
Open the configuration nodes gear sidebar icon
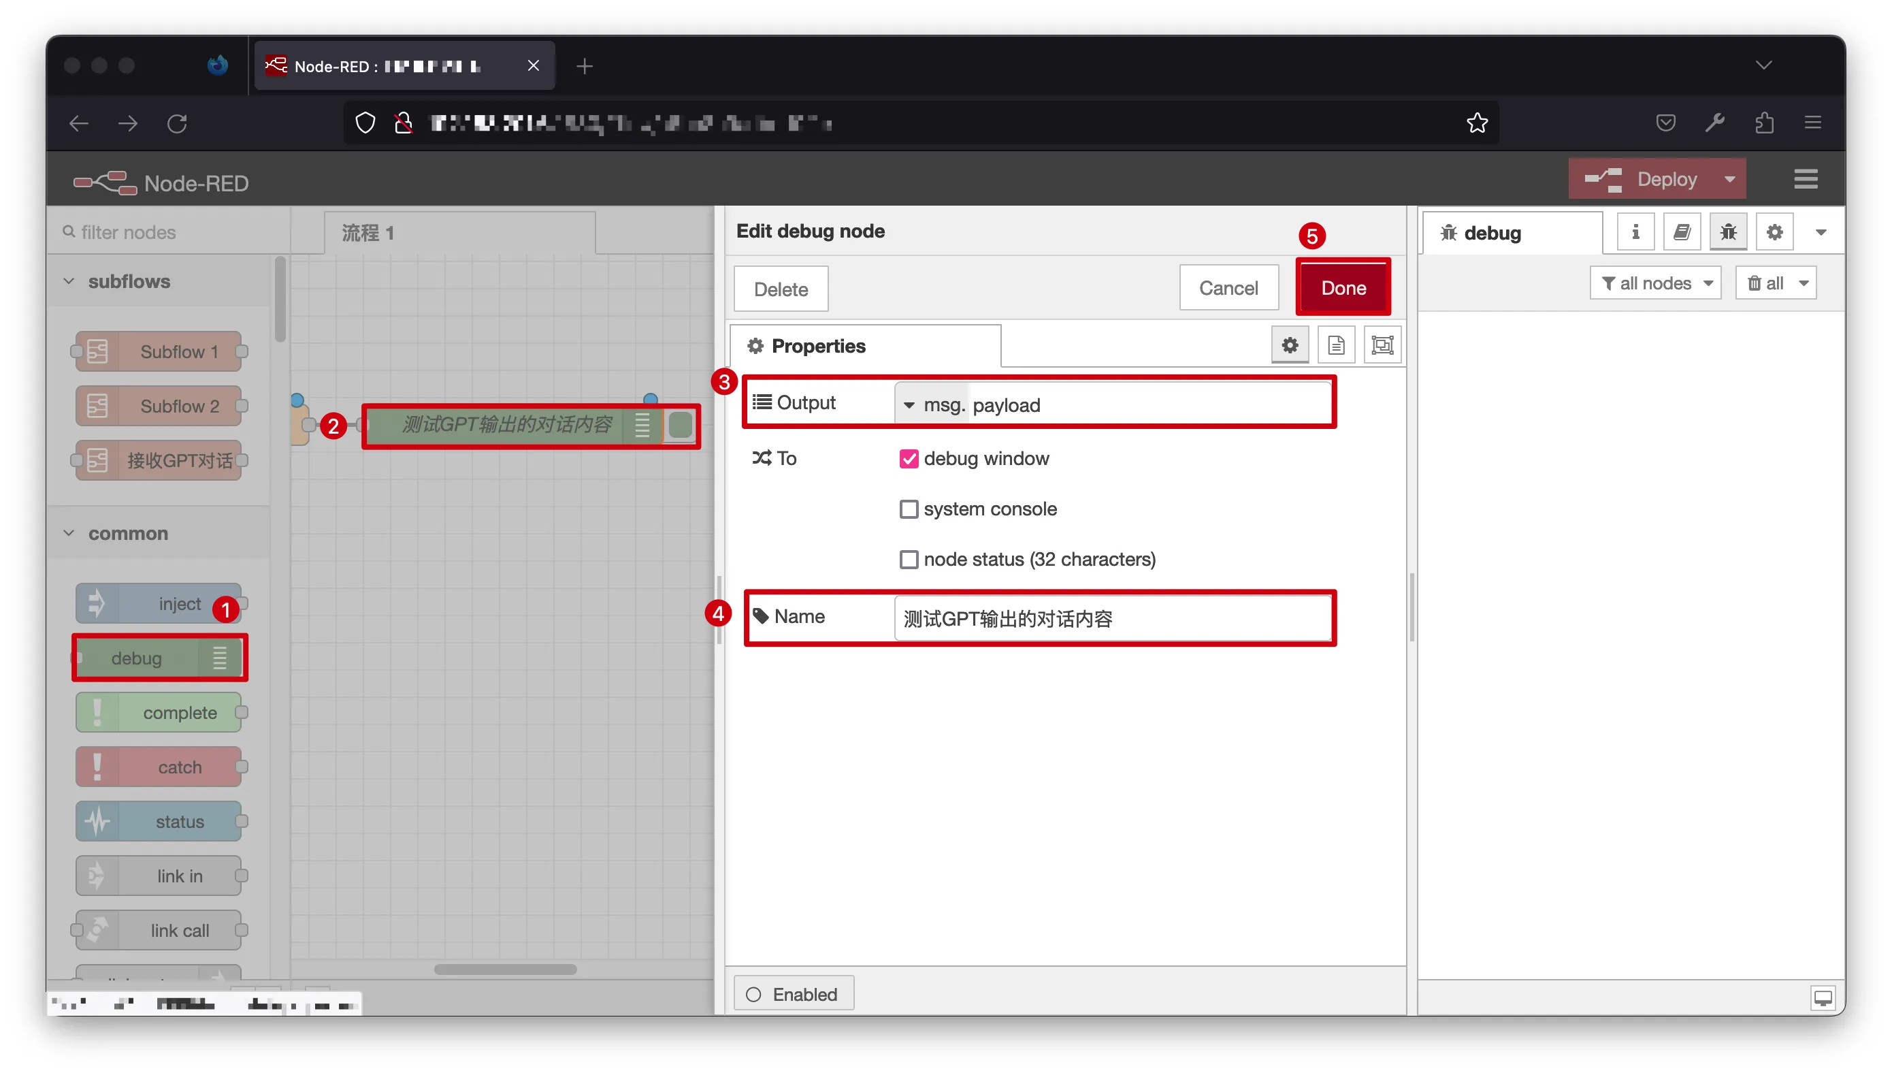pos(1774,232)
